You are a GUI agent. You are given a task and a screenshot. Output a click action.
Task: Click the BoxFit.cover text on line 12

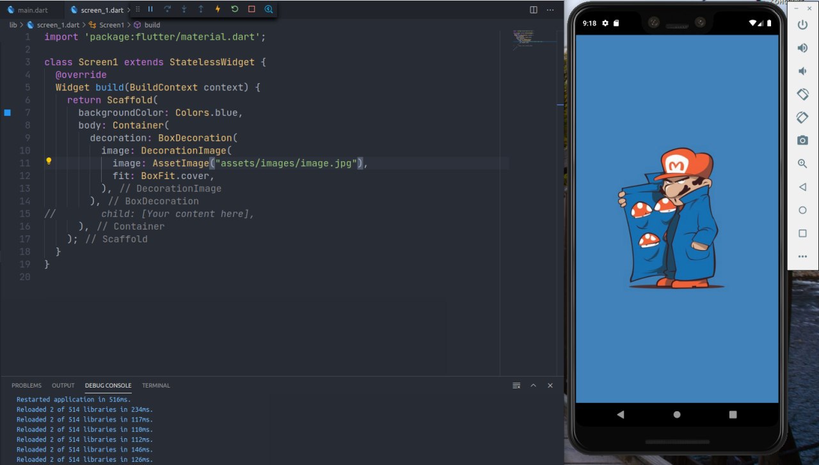coord(175,176)
